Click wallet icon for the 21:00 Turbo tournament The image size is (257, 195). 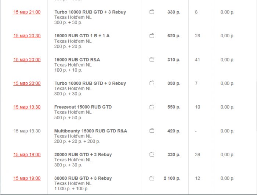152,12
